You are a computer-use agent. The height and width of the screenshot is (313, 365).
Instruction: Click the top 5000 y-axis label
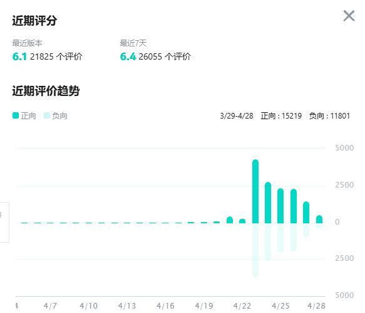pyautogui.click(x=344, y=147)
